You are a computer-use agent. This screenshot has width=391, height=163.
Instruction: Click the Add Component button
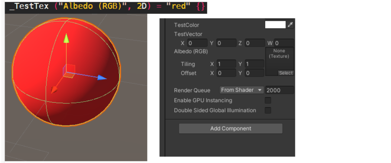pyautogui.click(x=231, y=129)
